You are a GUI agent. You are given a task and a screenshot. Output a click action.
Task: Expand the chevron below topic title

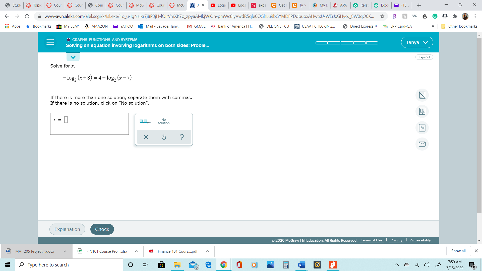point(73,57)
